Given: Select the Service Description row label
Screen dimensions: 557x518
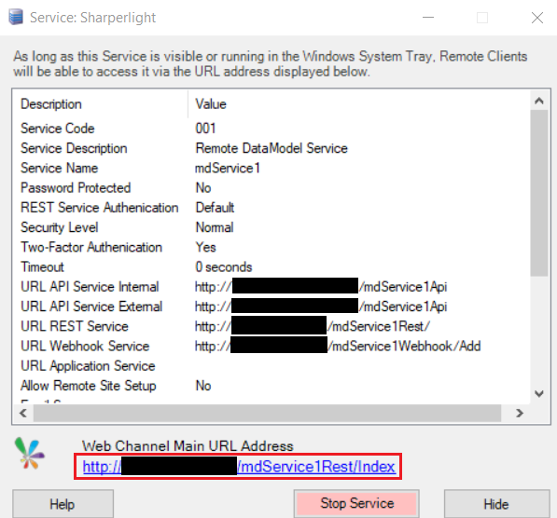Looking at the screenshot, I should 74,148.
